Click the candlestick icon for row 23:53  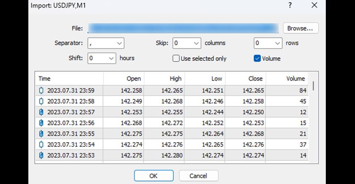(41, 155)
